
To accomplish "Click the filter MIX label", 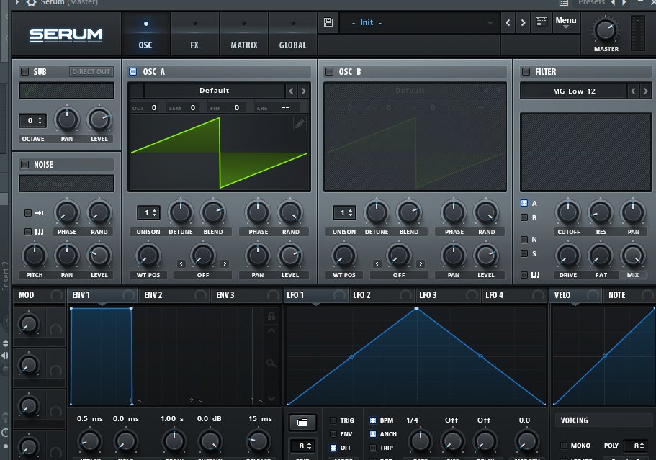I will pos(632,275).
